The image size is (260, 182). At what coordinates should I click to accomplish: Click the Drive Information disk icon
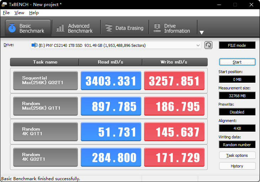(x=157, y=28)
